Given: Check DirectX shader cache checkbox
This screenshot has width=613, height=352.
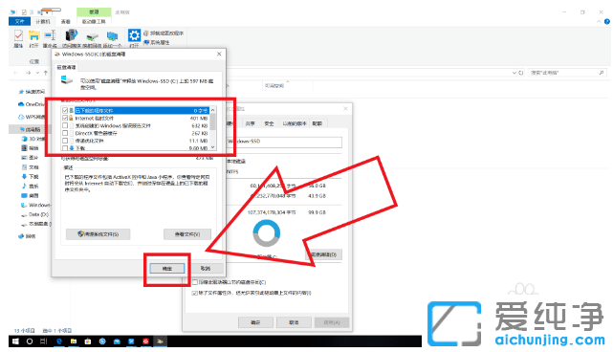Looking at the screenshot, I should 65,133.
